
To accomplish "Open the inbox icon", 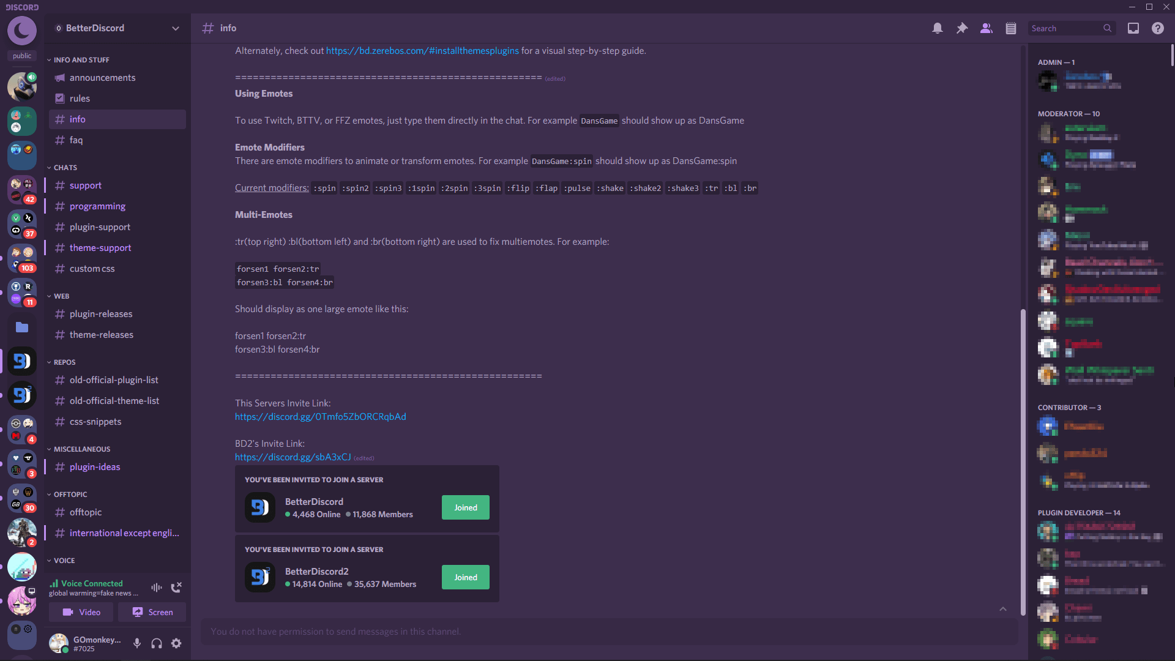I will pyautogui.click(x=1133, y=28).
